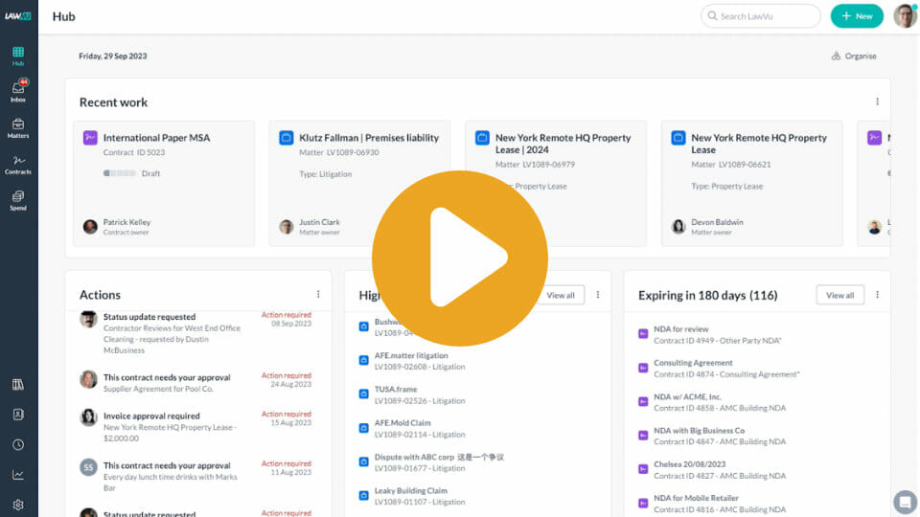Screen dimensions: 920x517
Task: Open International Paper MSA card
Action: (x=164, y=184)
